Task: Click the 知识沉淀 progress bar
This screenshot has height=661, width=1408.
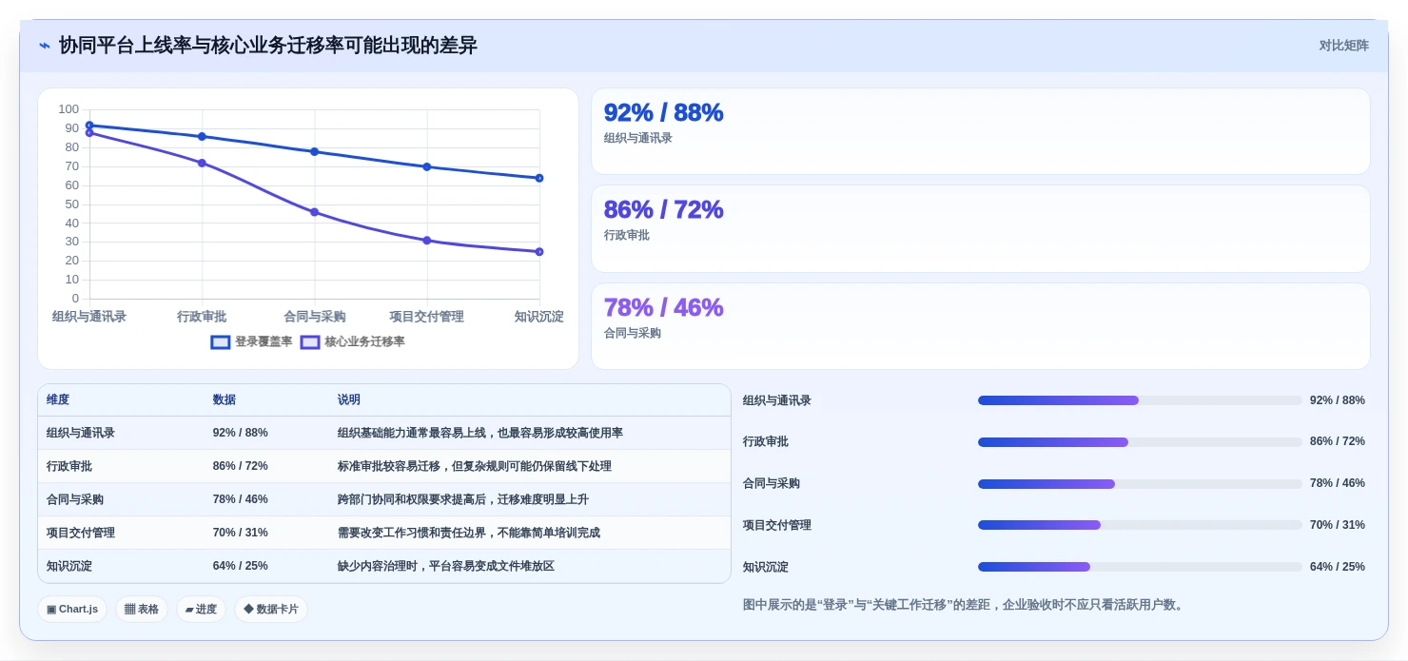Action: pos(1140,567)
